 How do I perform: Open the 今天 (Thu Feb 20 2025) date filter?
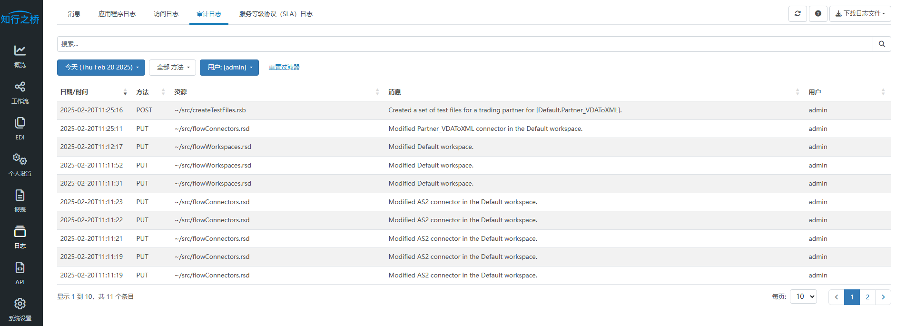tap(101, 68)
